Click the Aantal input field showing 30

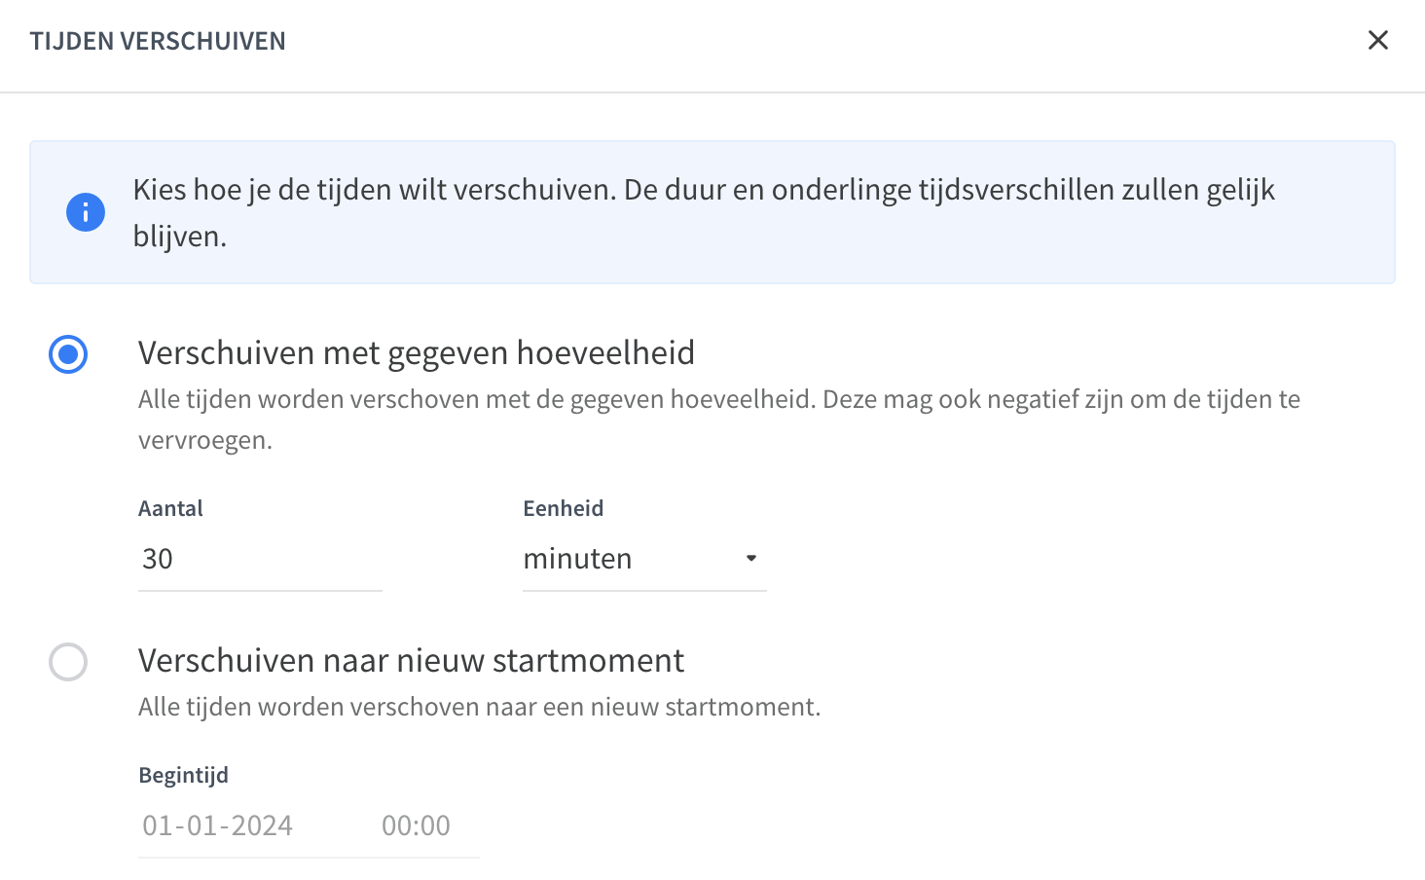tap(260, 559)
